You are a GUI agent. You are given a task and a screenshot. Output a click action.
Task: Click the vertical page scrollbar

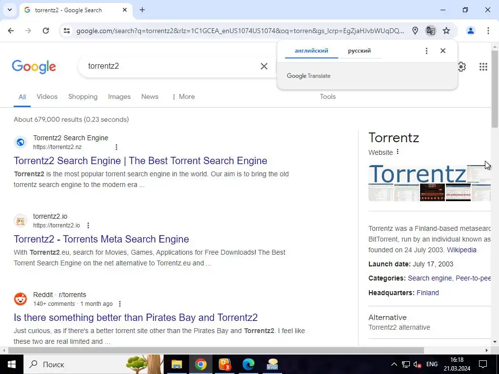495,89
